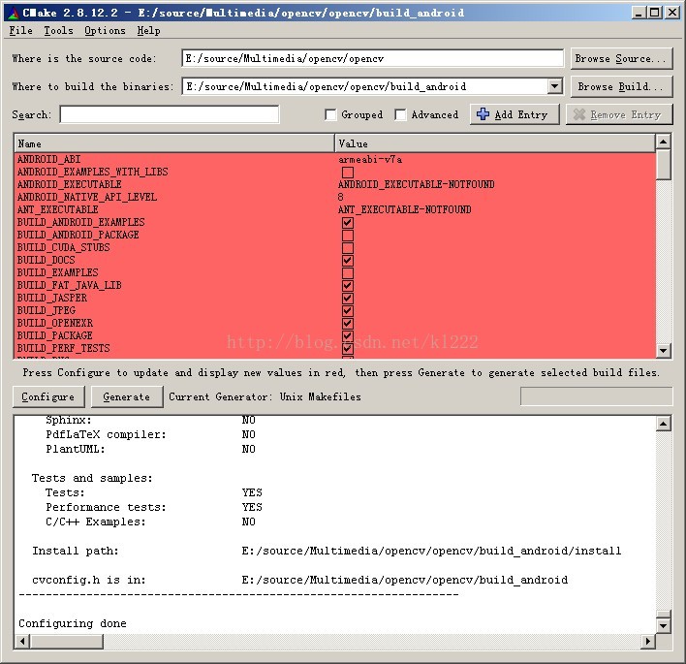686x664 pixels.
Task: Uncheck the BUILD_PACKAGE checkbox
Action: pyautogui.click(x=348, y=336)
